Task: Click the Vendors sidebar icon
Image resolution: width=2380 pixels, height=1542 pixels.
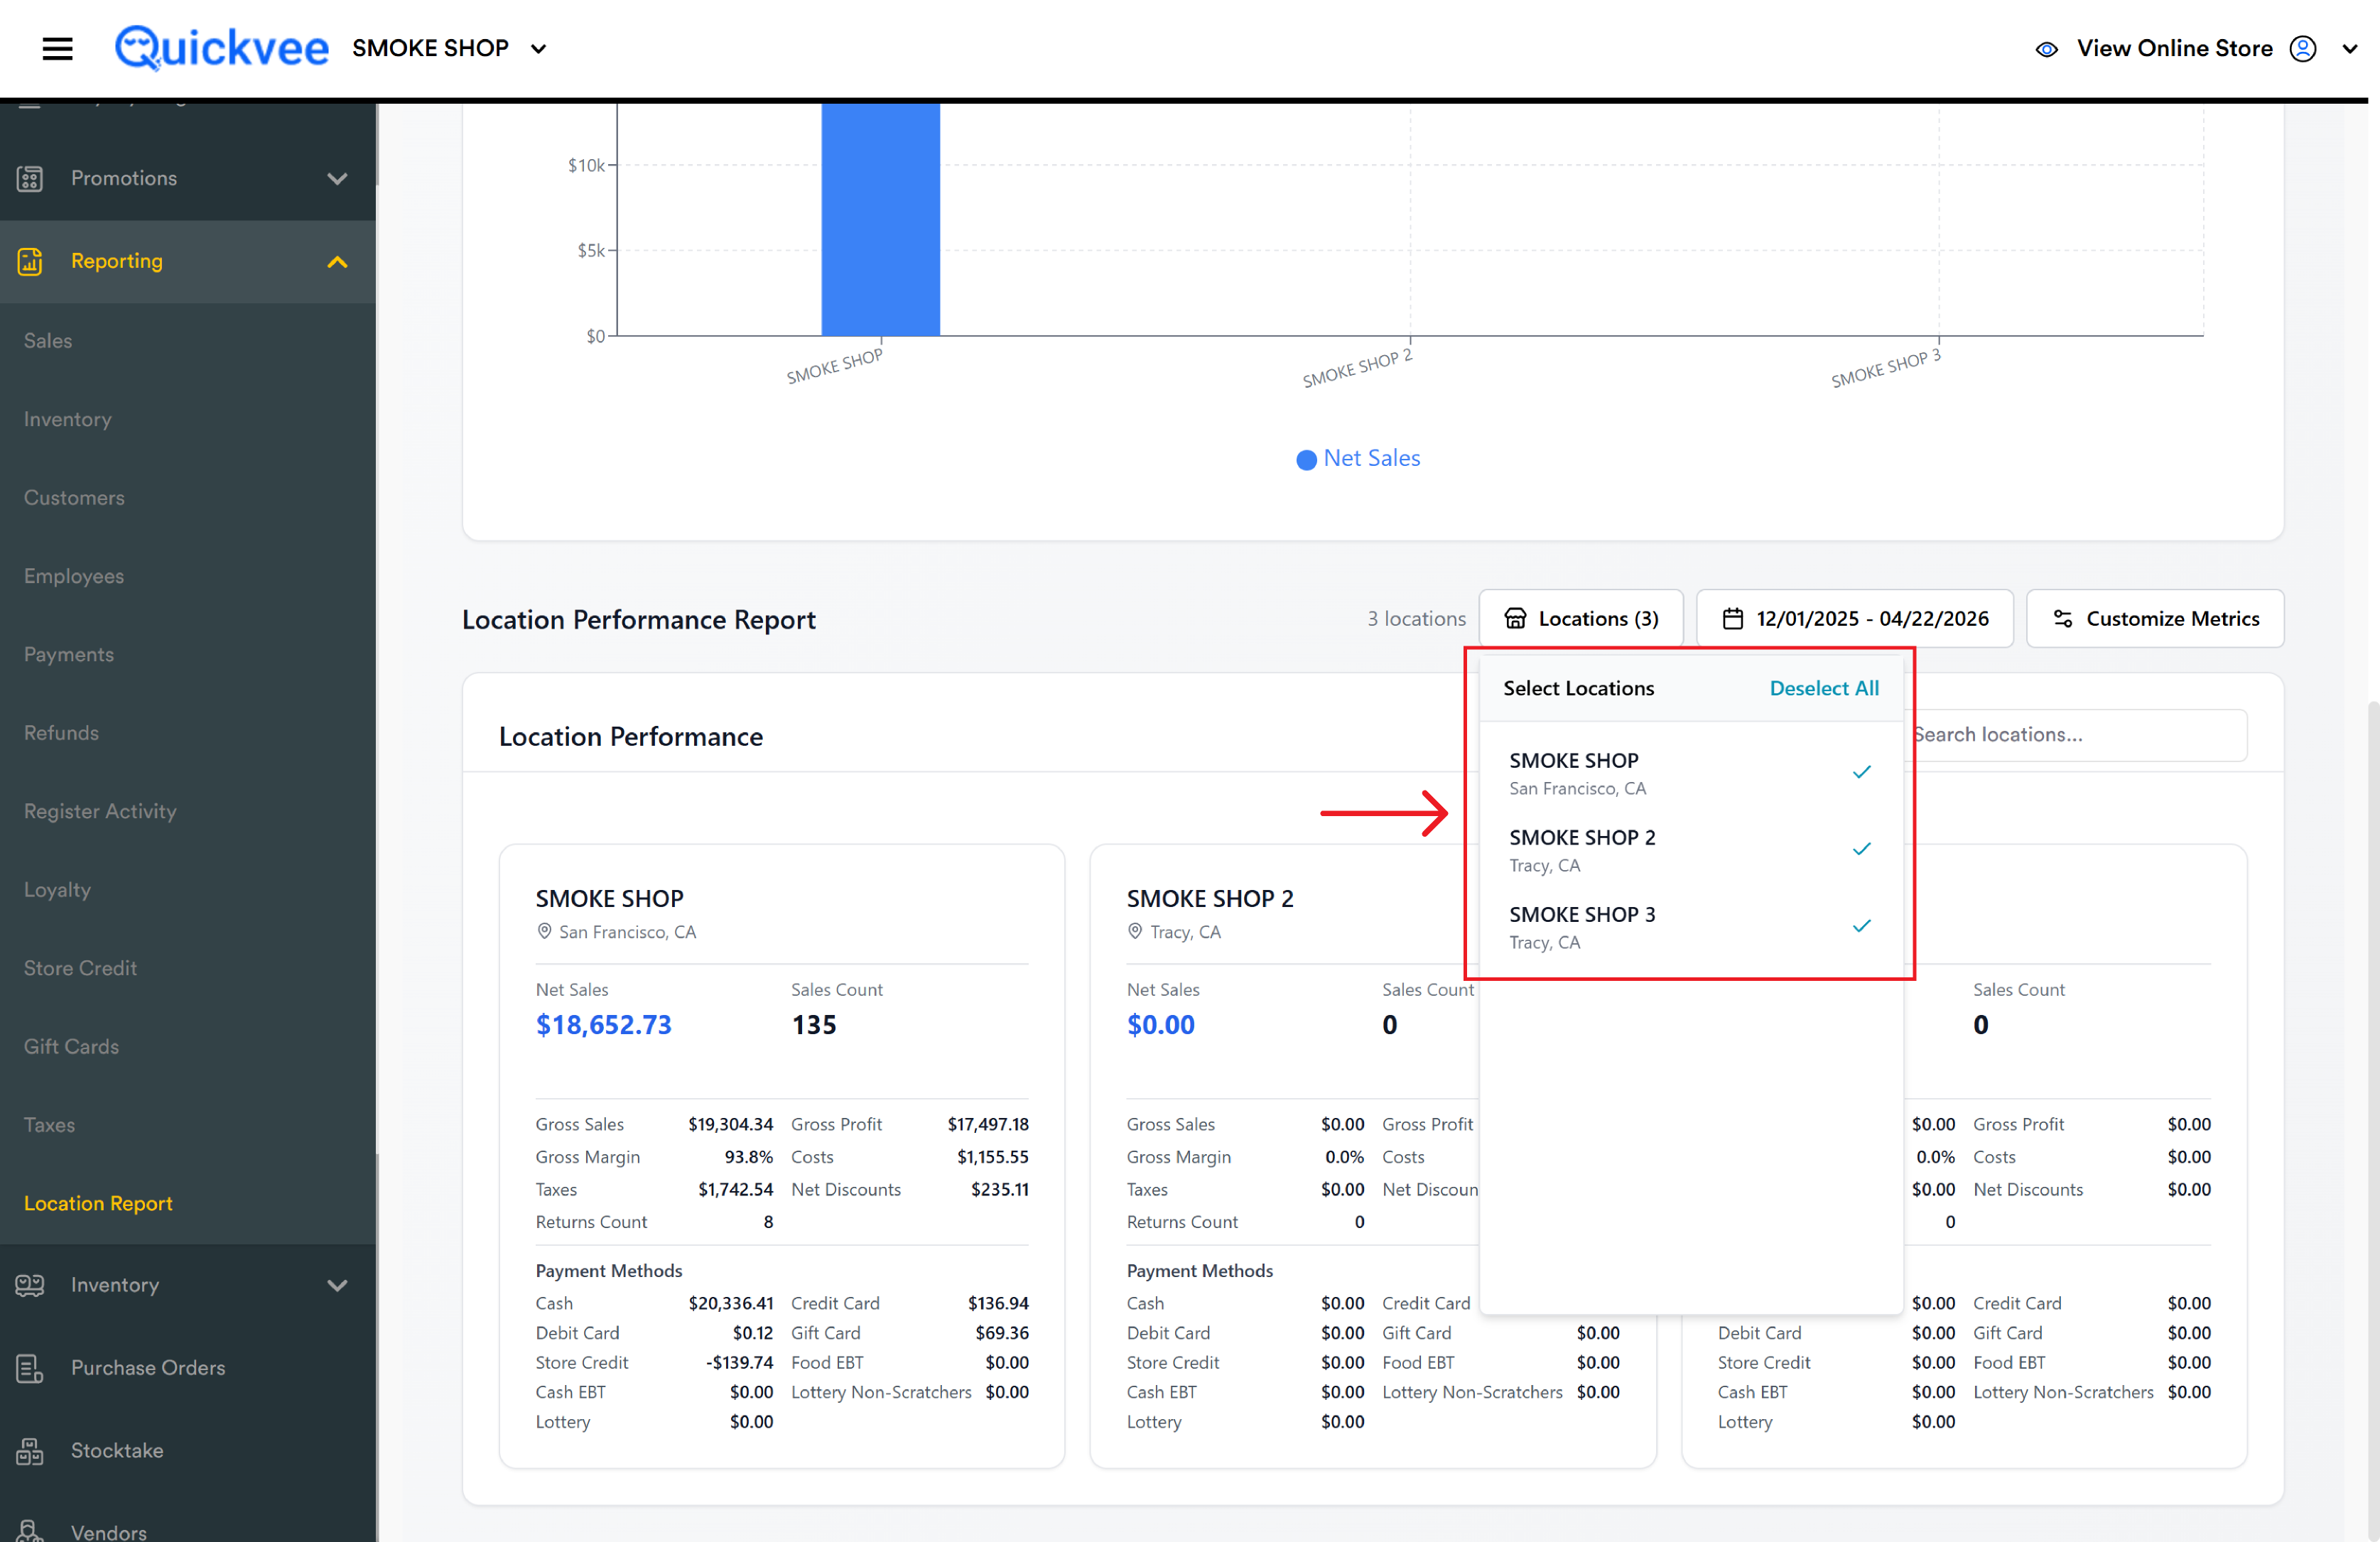Action: click(30, 1530)
